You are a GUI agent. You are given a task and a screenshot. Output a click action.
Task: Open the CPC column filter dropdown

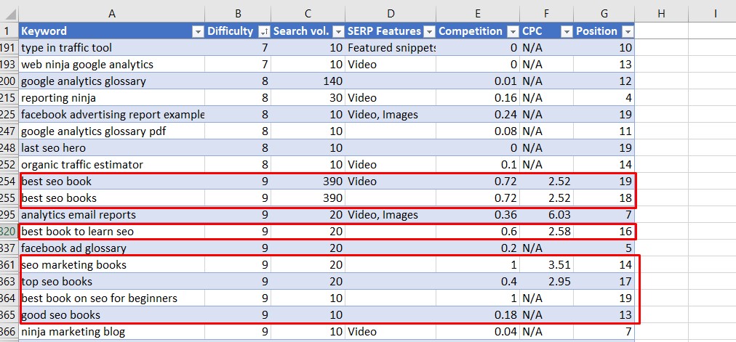click(567, 31)
